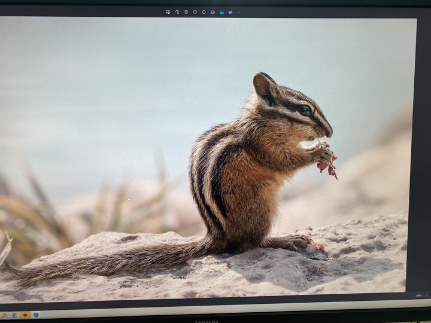Rotate the chipmunk photo

tap(177, 12)
